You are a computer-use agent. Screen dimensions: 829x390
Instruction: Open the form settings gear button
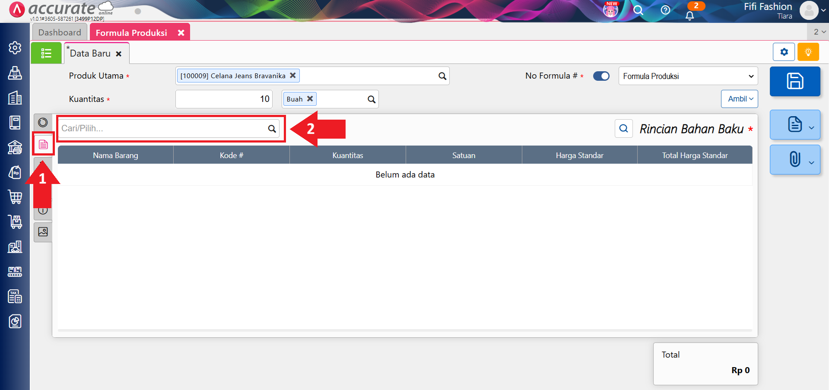tap(784, 52)
